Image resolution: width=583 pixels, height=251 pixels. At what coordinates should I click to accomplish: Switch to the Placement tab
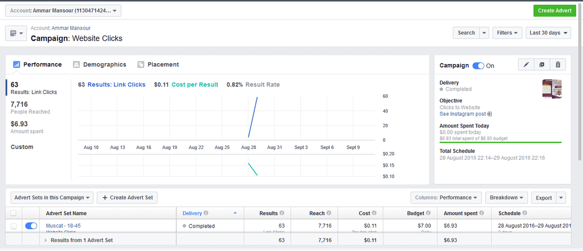[x=158, y=65]
